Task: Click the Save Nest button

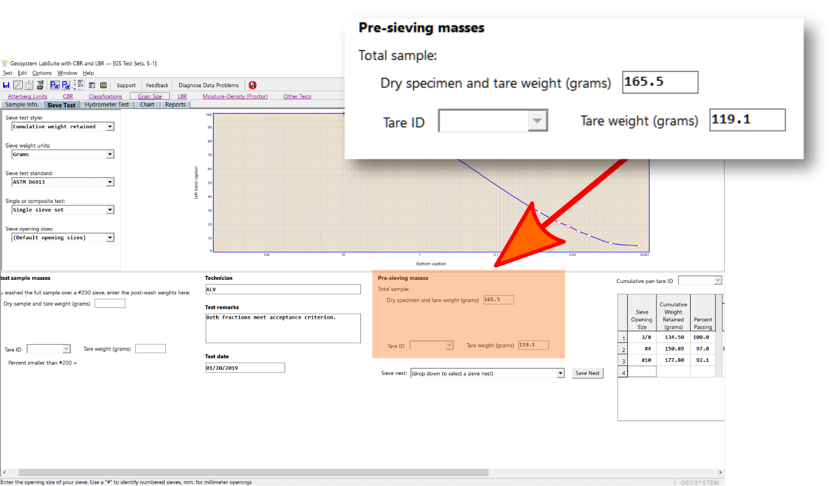Action: (x=587, y=373)
